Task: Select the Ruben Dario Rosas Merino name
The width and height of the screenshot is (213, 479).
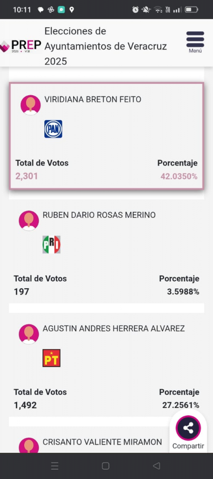Action: point(99,215)
